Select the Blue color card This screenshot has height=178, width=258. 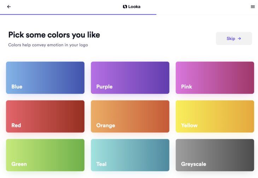pyautogui.click(x=45, y=78)
